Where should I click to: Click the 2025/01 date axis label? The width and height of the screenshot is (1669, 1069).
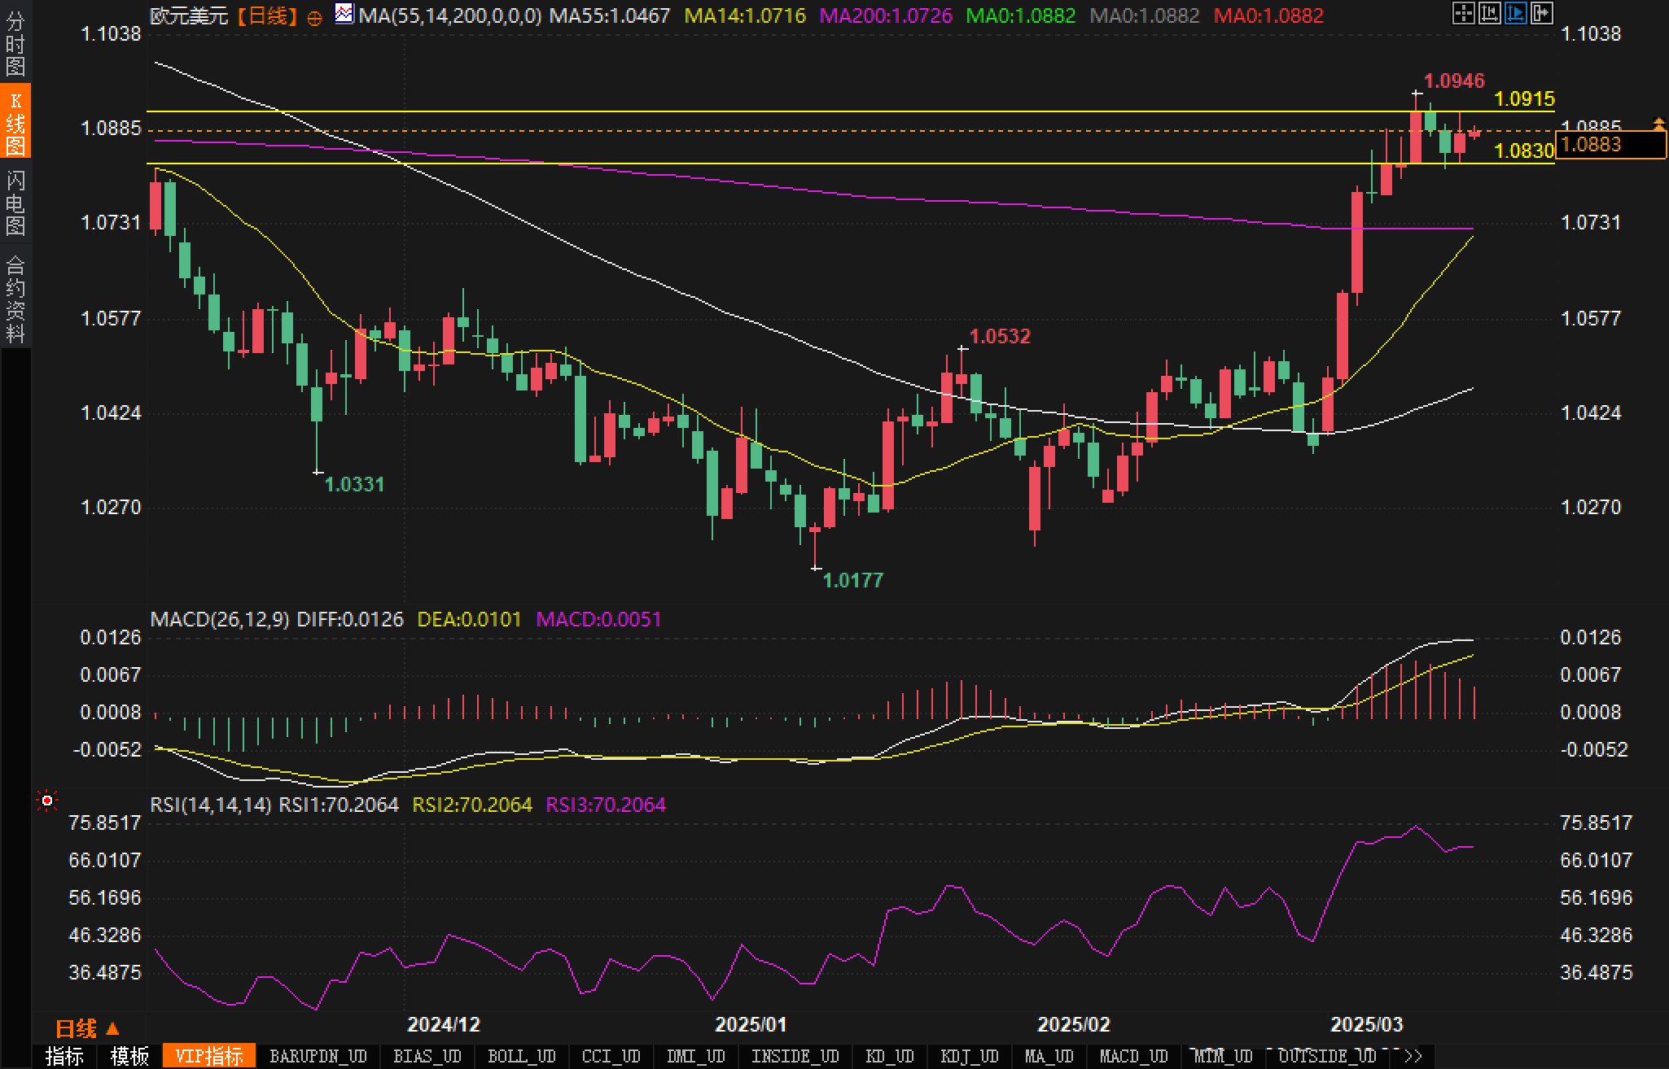(751, 1024)
